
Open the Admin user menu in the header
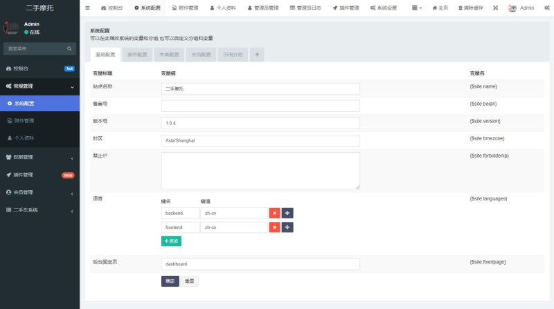tap(521, 8)
